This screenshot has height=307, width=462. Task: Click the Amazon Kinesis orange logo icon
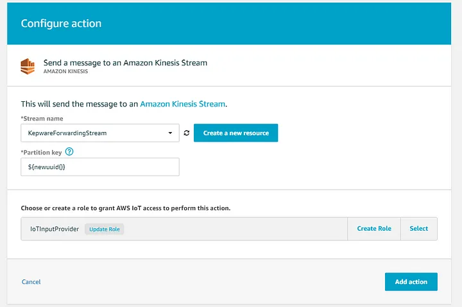point(28,66)
